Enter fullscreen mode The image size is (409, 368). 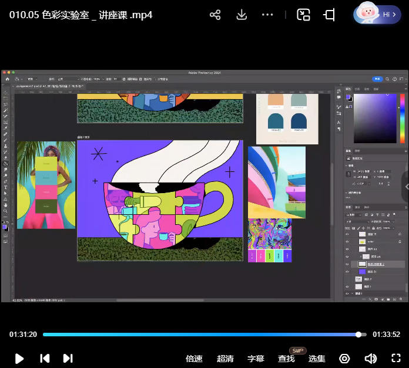pos(397,358)
